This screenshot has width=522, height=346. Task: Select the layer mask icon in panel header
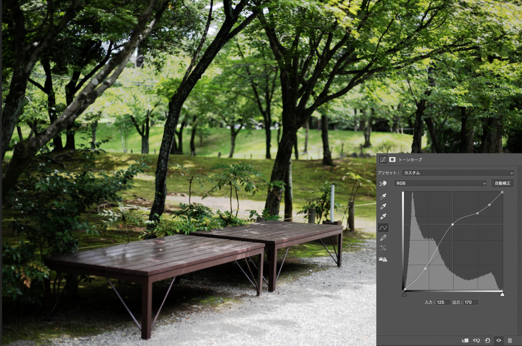392,160
